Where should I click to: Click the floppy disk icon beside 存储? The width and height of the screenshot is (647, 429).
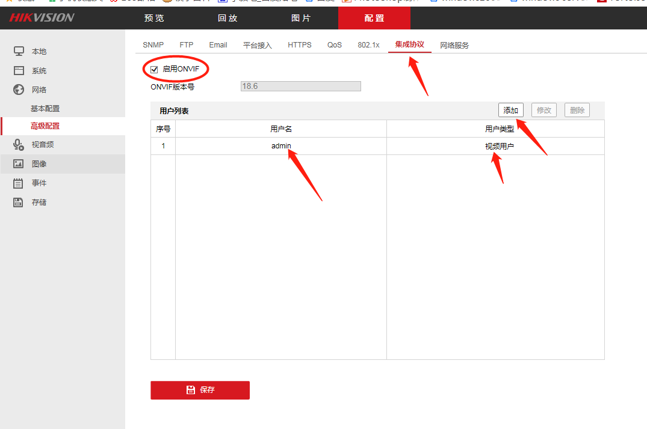19,202
